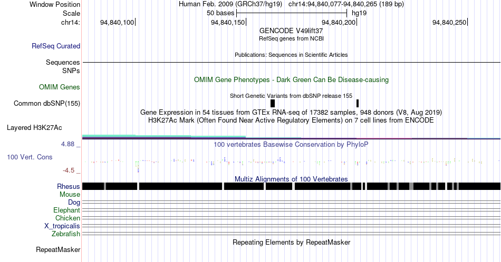Screen dimensions: 501x262
Task: Click the GTEx Gene Expression track title
Action: pyautogui.click(x=291, y=112)
